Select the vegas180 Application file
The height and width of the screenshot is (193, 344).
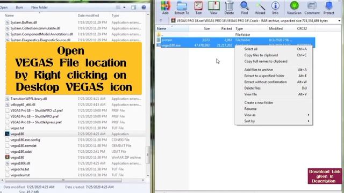coord(17,134)
